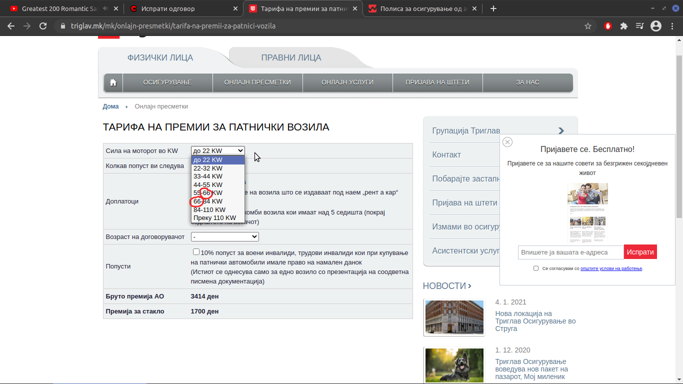Screen dimensions: 683x384
Task: Bookmark this page with the star icon
Action: pos(588,26)
